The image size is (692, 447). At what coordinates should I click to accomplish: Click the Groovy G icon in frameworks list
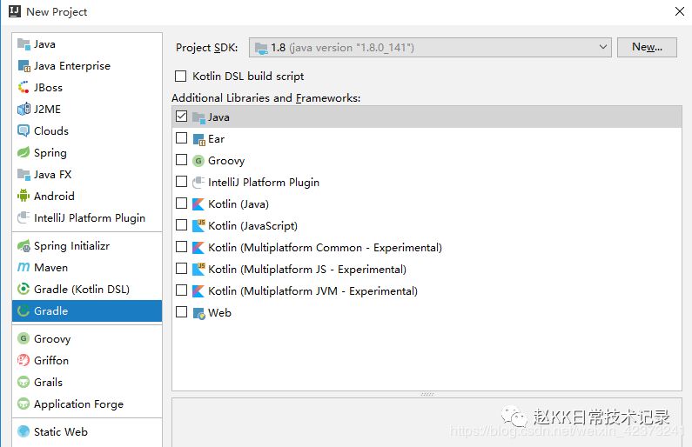[x=198, y=161]
